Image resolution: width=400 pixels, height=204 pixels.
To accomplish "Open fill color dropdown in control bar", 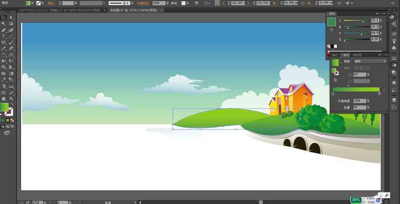I will click(x=32, y=3).
